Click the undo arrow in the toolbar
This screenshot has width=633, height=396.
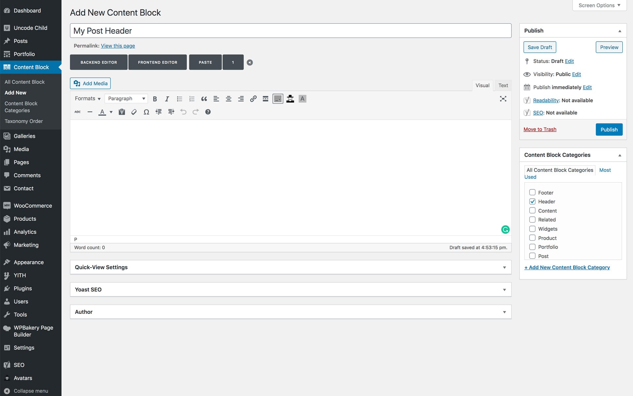[183, 112]
